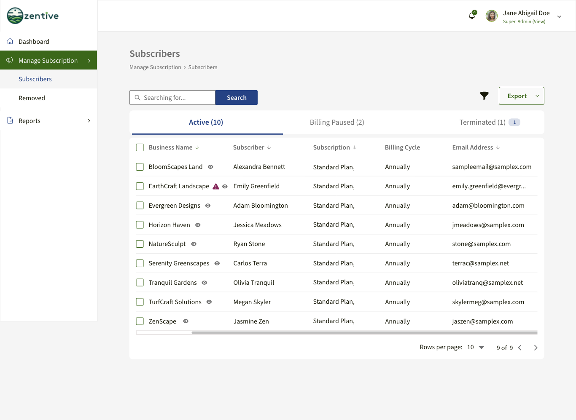The height and width of the screenshot is (420, 576).
Task: Select the ZenScape row checkbox
Action: click(140, 321)
